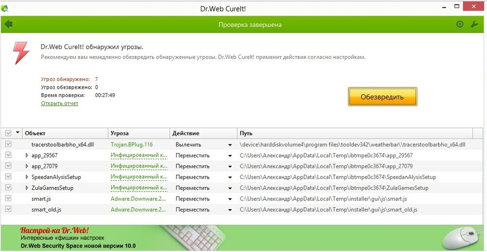The width and height of the screenshot is (487, 252).
Task: Open action dropdown for ZulaGamesSetup
Action: tap(230, 189)
